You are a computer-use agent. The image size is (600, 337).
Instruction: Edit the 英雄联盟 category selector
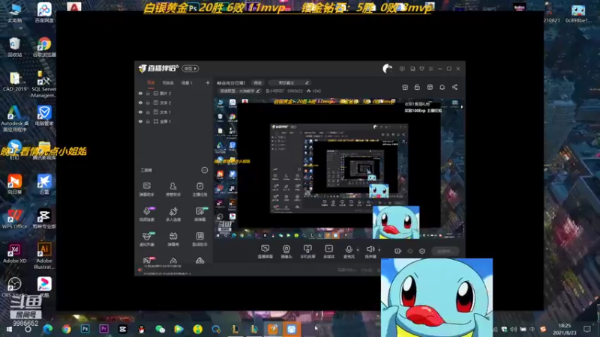(239, 91)
